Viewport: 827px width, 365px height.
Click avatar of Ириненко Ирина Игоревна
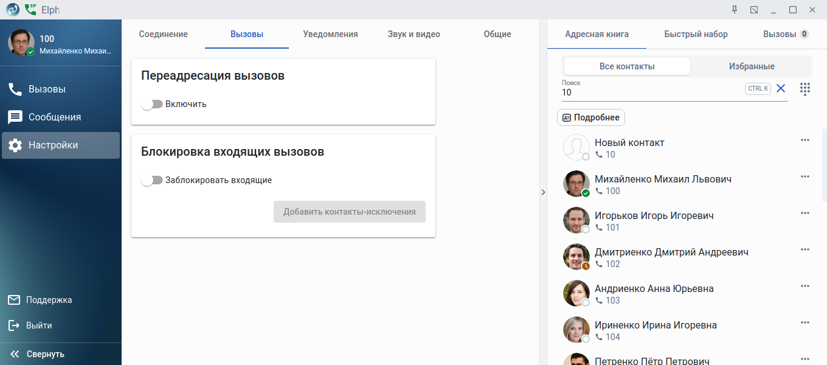576,330
